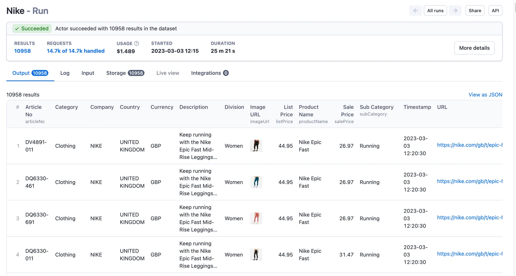Click the URL column header
Screen dimensions: 516x276
click(442, 107)
